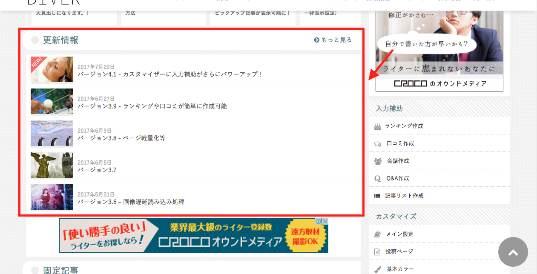Open the もっと見る link in 更新情報
Image resolution: width=537 pixels, height=274 pixels.
333,40
